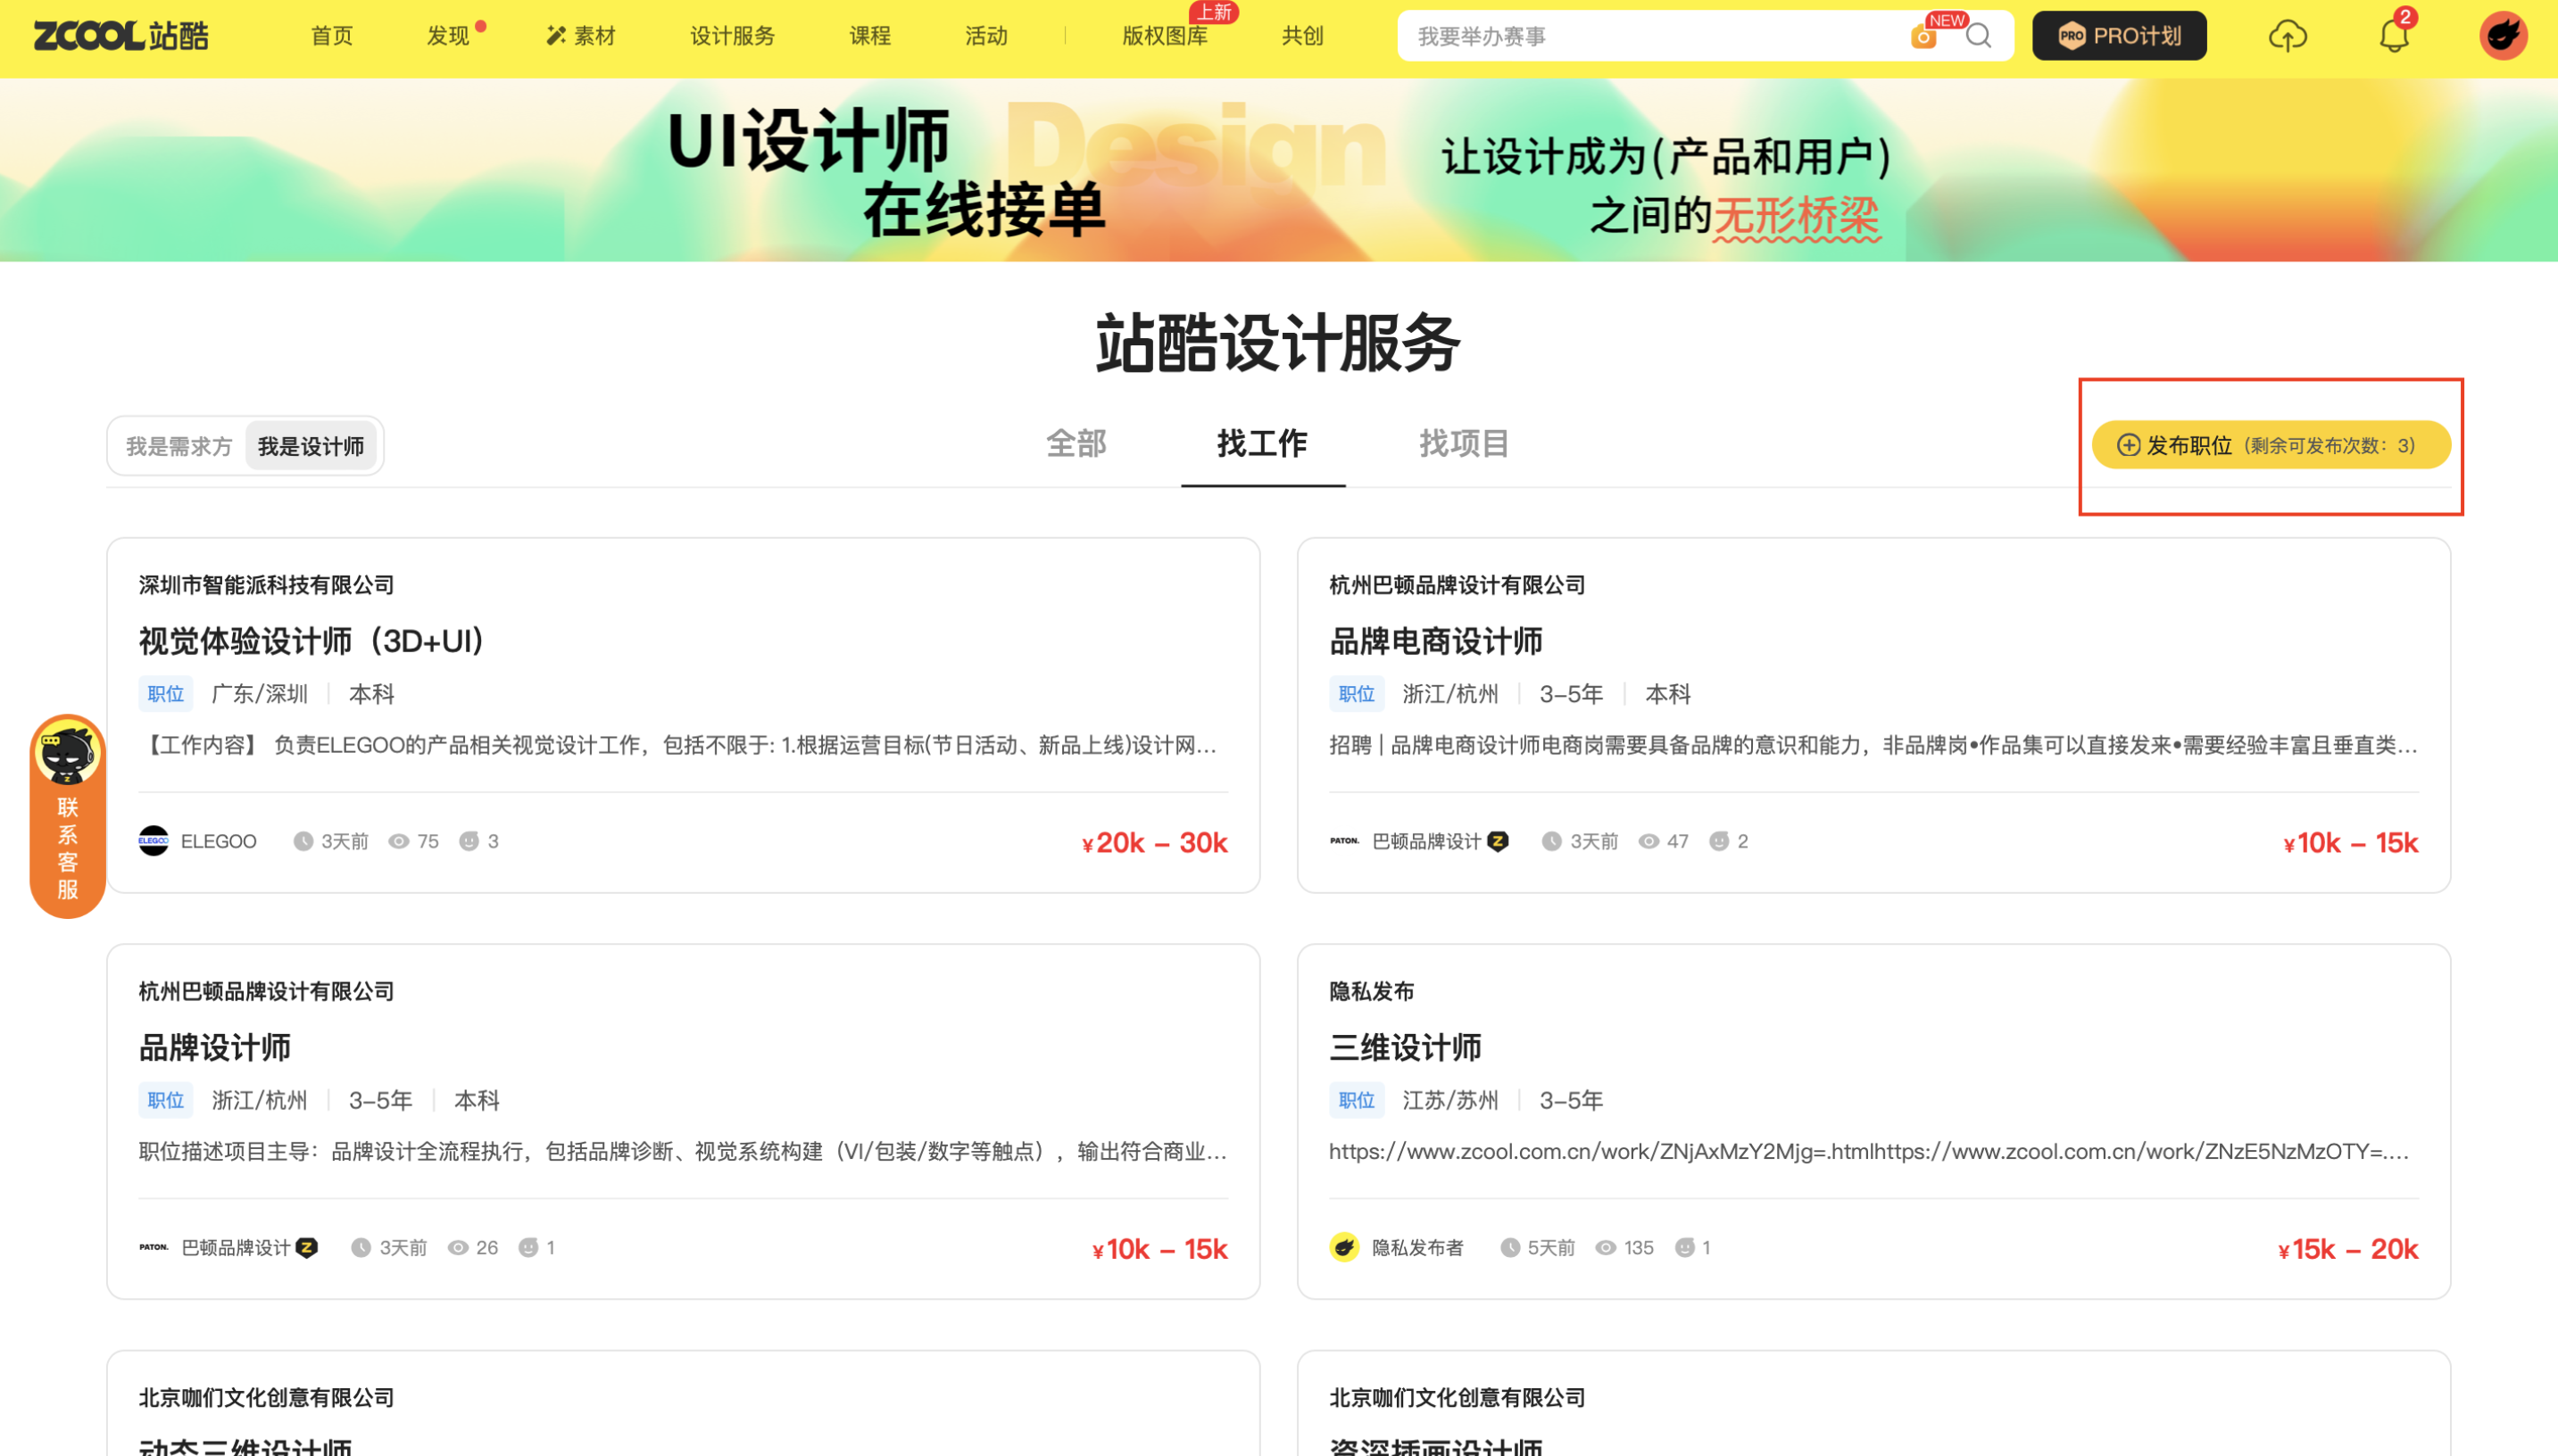The height and width of the screenshot is (1456, 2558).
Task: Open 设计服务 in navigation
Action: [732, 36]
